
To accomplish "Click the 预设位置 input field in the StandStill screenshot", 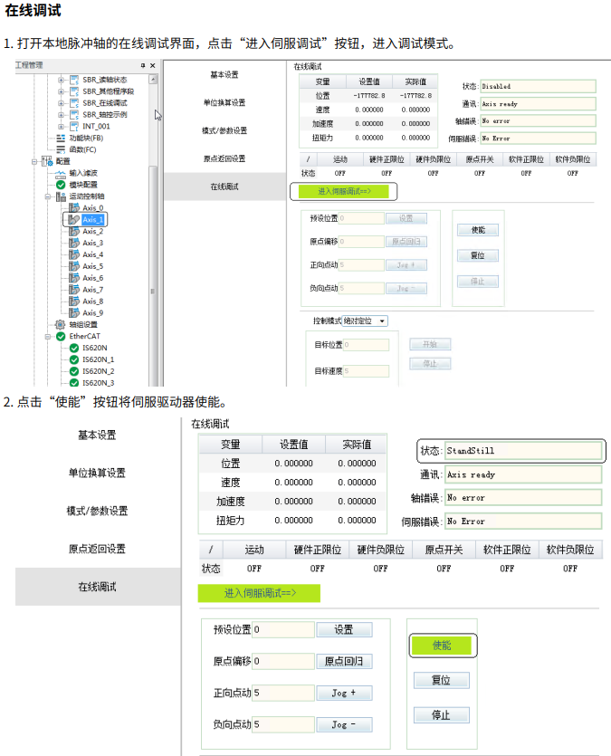I will [x=283, y=629].
